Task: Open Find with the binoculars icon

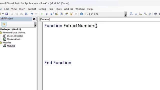Action: pyautogui.click(x=26, y=14)
